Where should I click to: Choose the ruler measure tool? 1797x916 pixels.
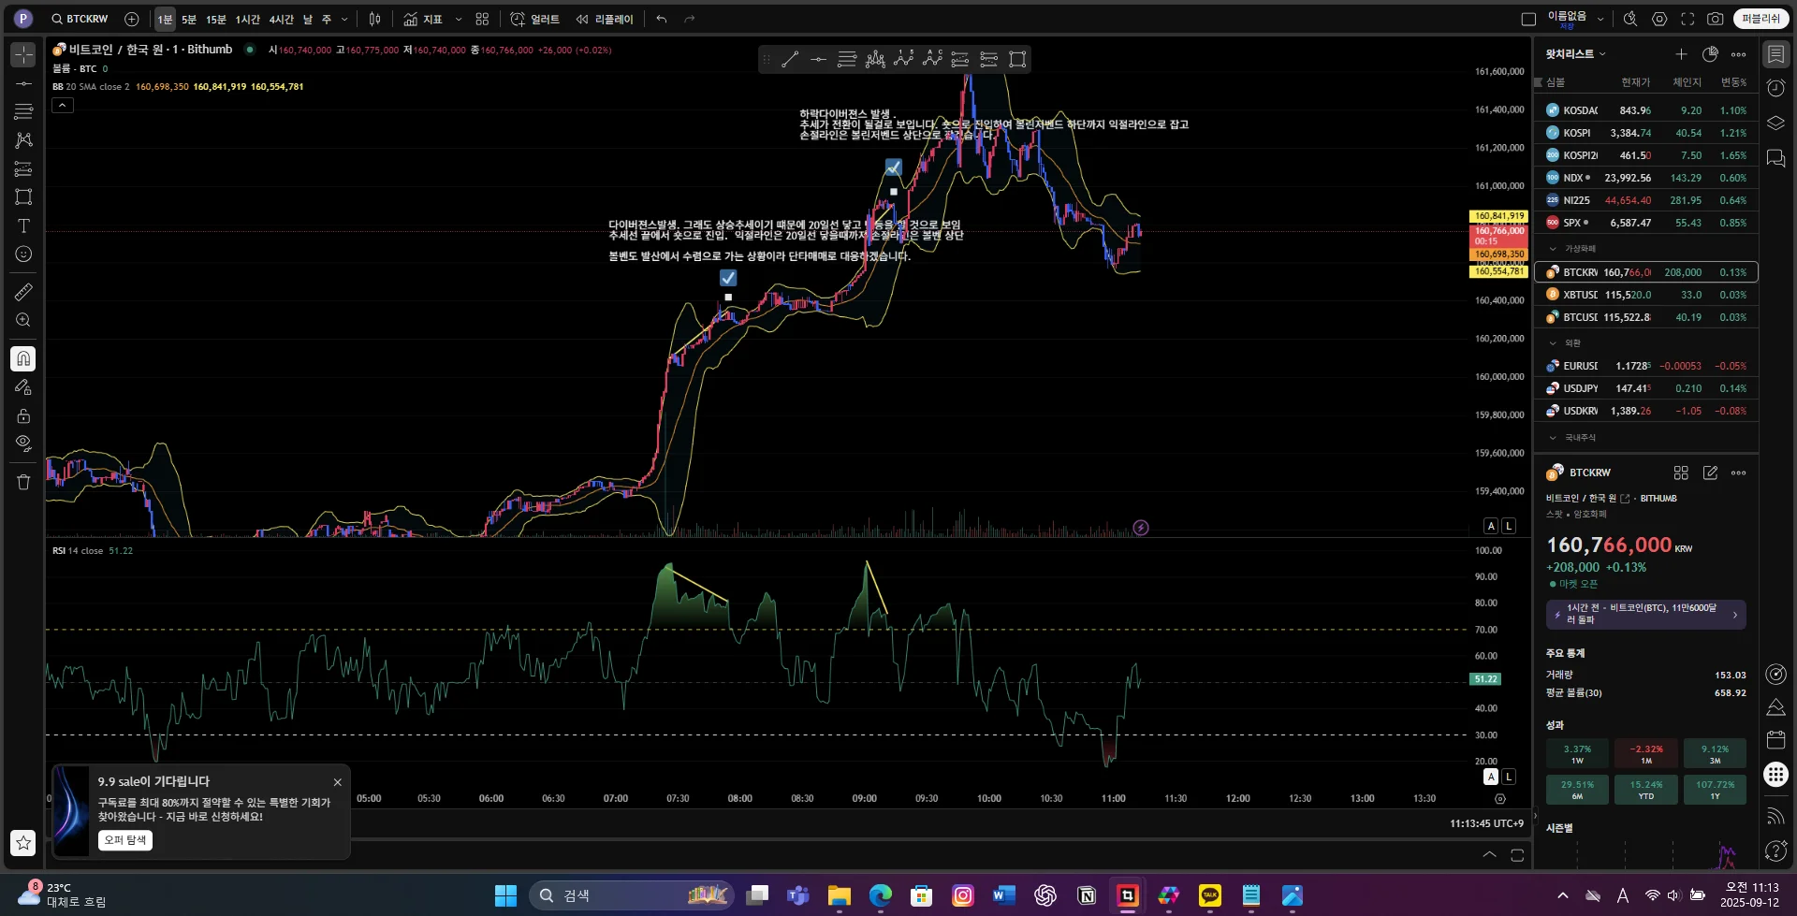coord(23,292)
